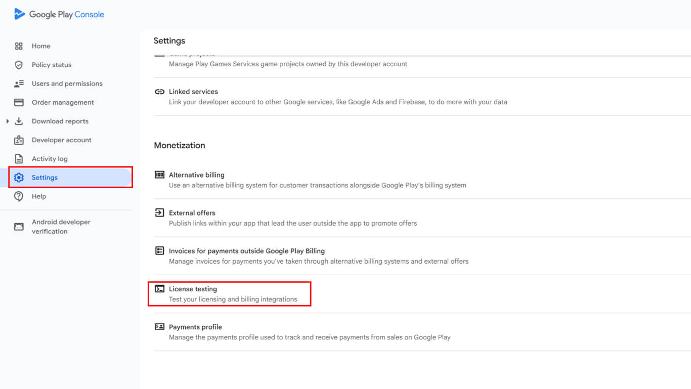Click the Developer account badge icon
This screenshot has height=389, width=691.
pos(19,140)
